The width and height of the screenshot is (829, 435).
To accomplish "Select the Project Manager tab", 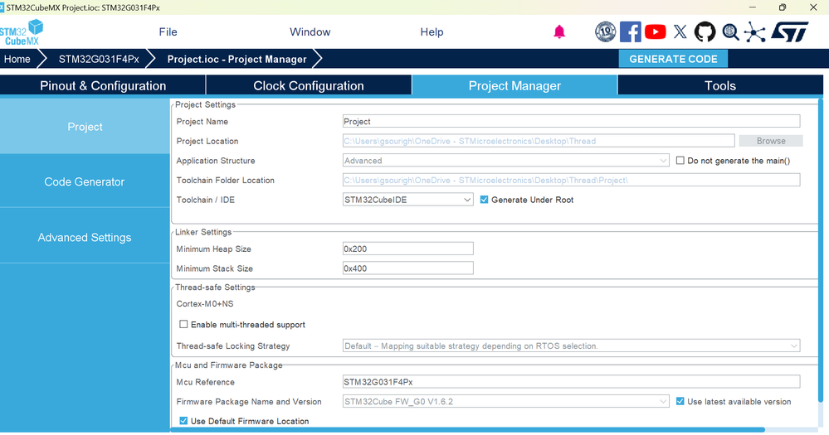I will pos(514,85).
